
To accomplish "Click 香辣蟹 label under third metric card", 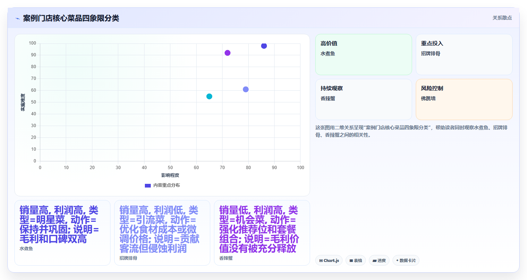I will coord(226,258).
